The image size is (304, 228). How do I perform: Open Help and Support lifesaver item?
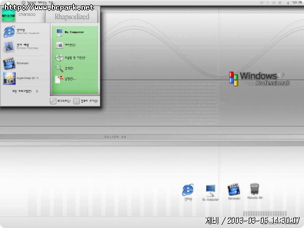(71, 58)
